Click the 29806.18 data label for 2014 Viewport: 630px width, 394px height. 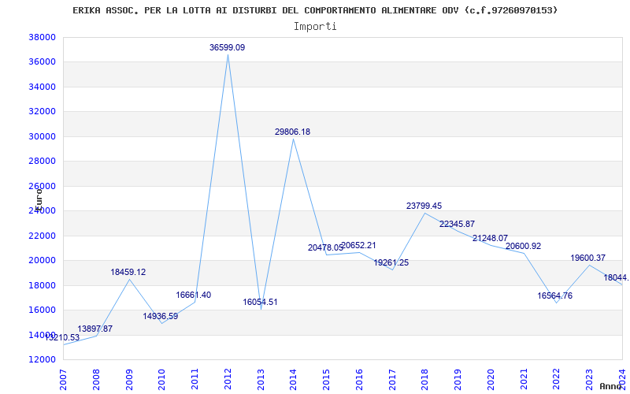(292, 132)
